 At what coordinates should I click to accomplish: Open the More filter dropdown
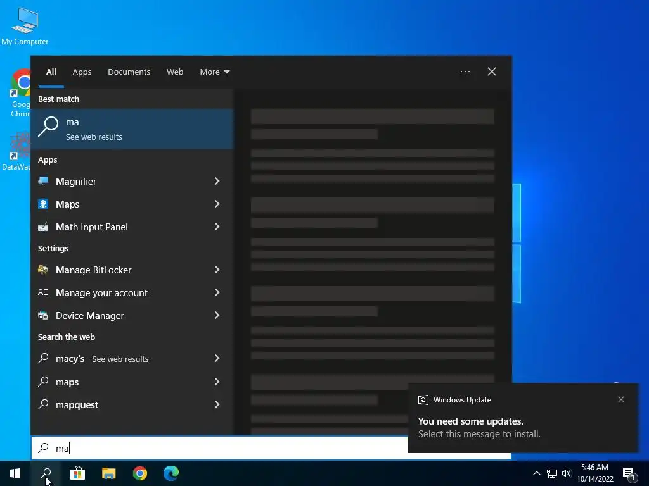pos(214,72)
